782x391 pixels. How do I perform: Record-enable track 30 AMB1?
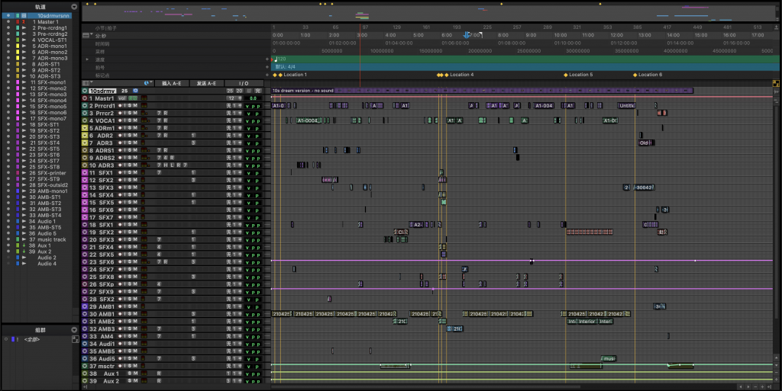pyautogui.click(x=120, y=314)
